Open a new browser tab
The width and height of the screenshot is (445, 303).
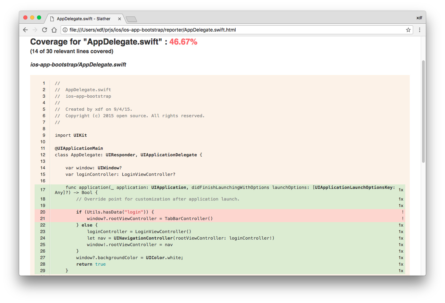pyautogui.click(x=132, y=19)
